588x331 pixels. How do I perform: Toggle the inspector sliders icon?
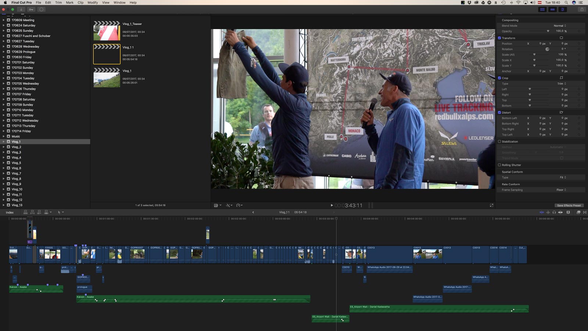563,10
